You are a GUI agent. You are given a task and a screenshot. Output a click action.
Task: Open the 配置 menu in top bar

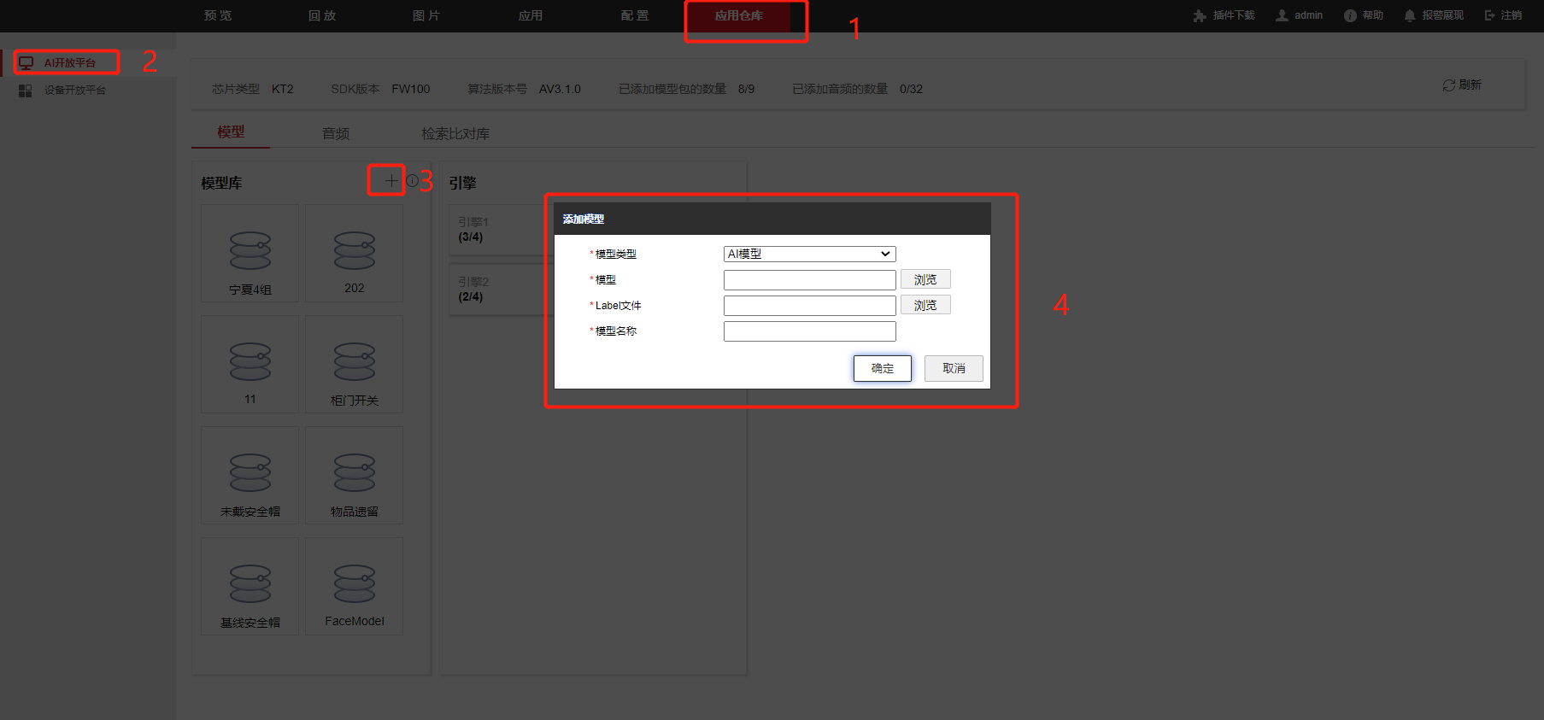(635, 15)
